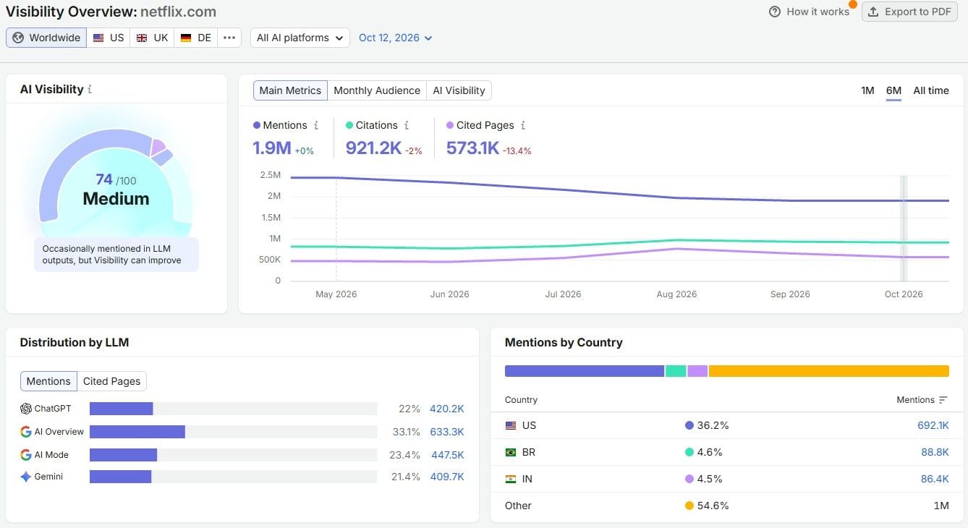Screen dimensions: 968x528
Task: Switch to Main Metrics tab
Action: [x=290, y=90]
